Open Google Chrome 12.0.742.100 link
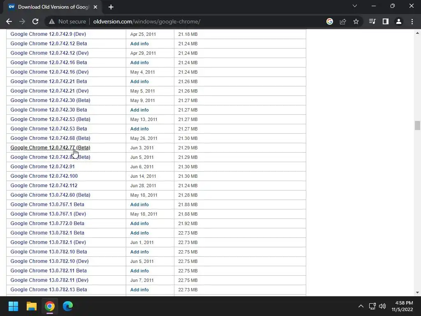This screenshot has width=421, height=316. (x=44, y=176)
